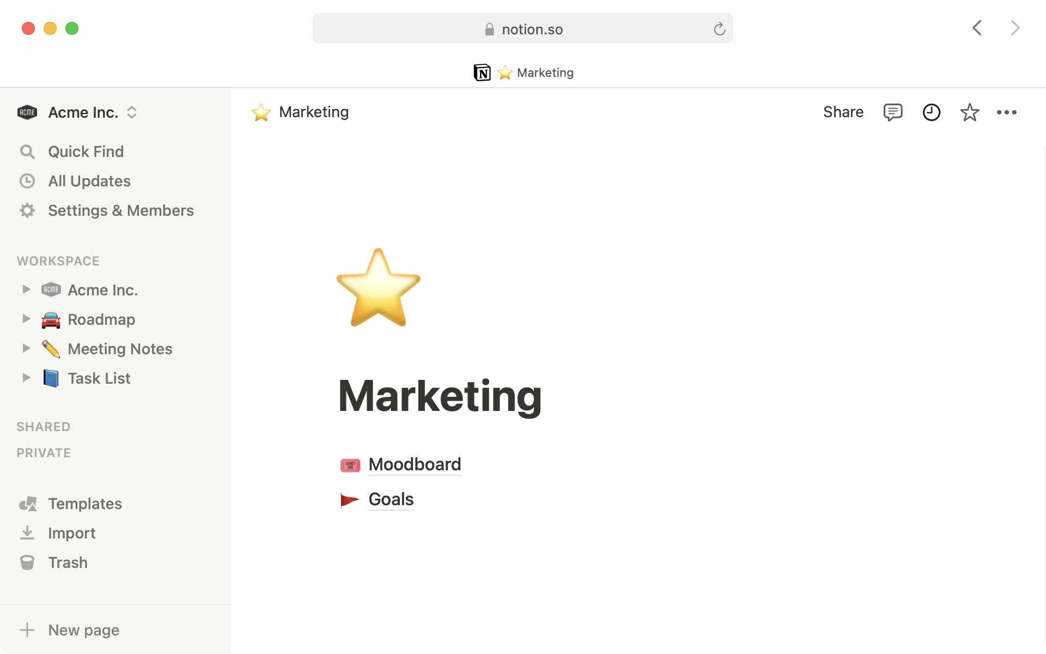Image resolution: width=1046 pixels, height=654 pixels.
Task: Toggle the Acme Inc. workspace switcher dropdown
Action: tap(131, 112)
